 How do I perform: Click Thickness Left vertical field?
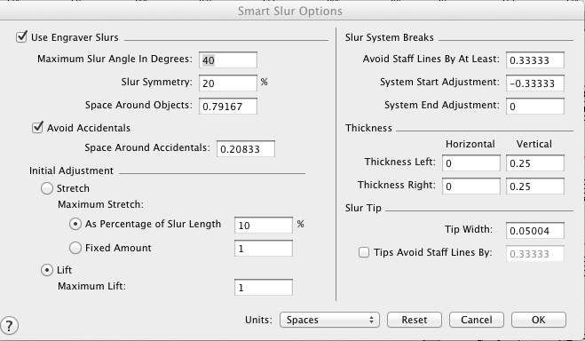535,163
